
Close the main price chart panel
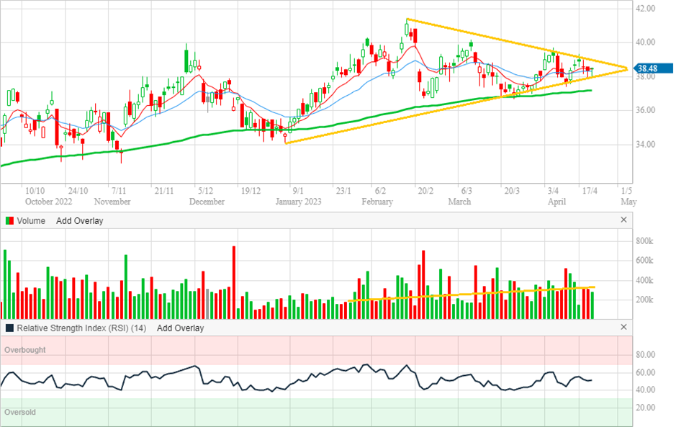(x=623, y=7)
